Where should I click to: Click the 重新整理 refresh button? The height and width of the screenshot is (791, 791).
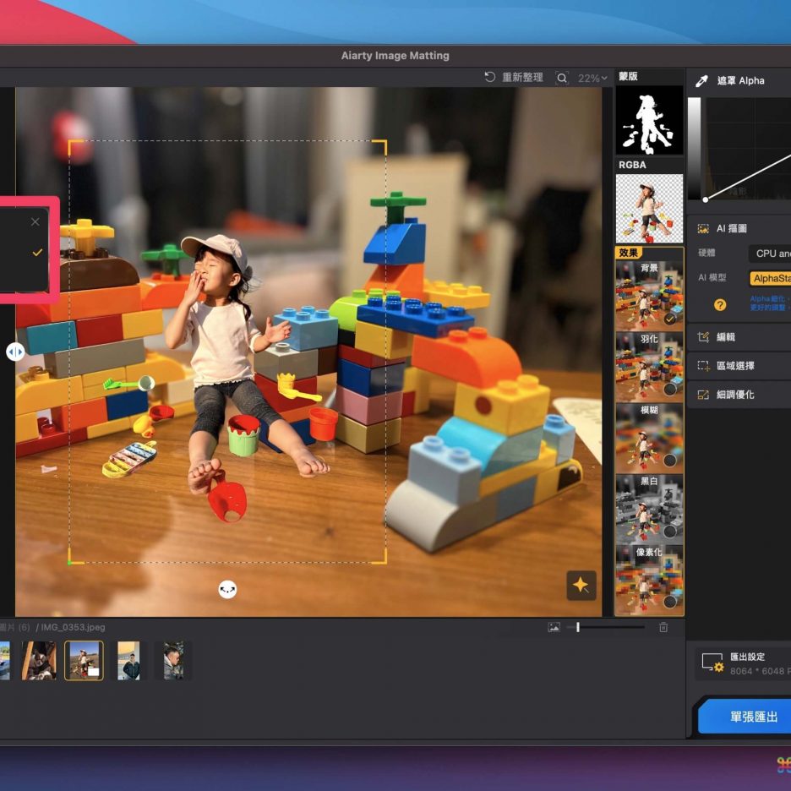click(514, 78)
